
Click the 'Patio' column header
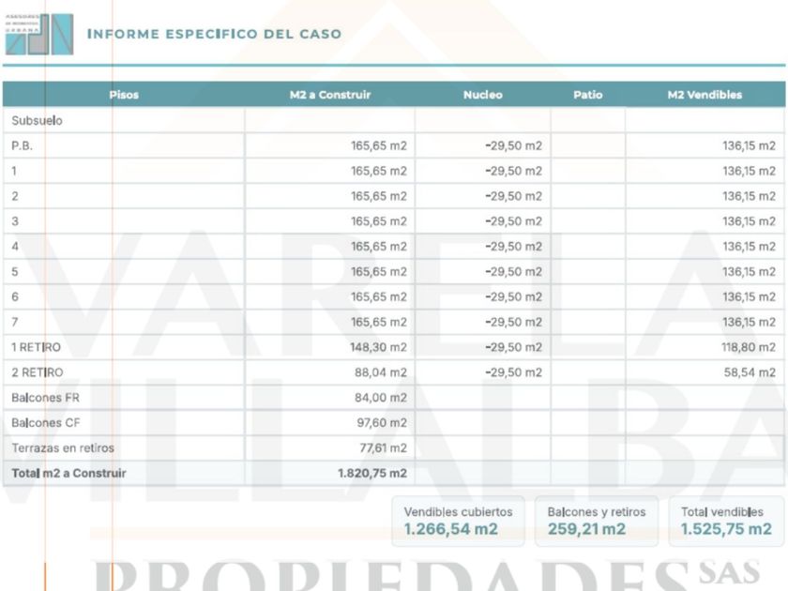coord(587,95)
